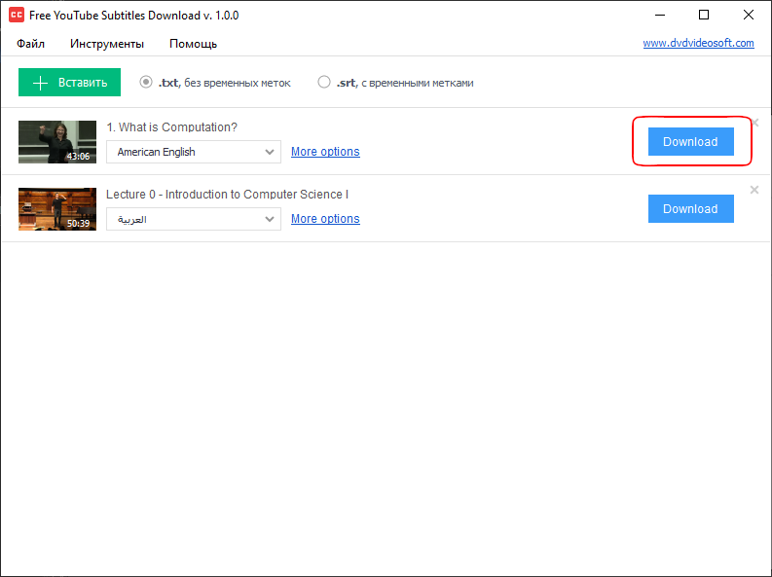Open the Файл menu
This screenshot has height=577, width=772.
[x=30, y=44]
